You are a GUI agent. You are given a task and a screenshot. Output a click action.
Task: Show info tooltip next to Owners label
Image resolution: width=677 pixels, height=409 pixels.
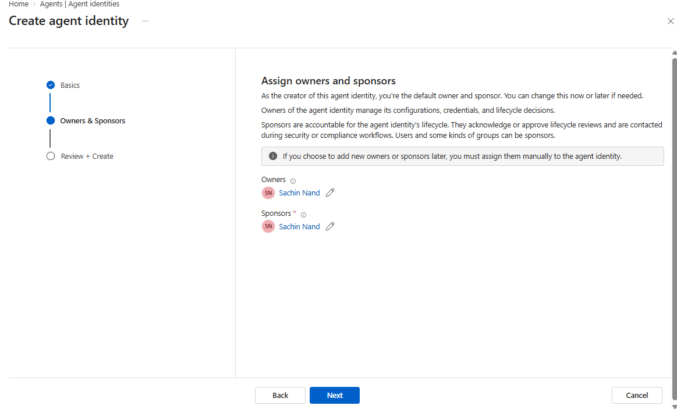click(x=293, y=181)
